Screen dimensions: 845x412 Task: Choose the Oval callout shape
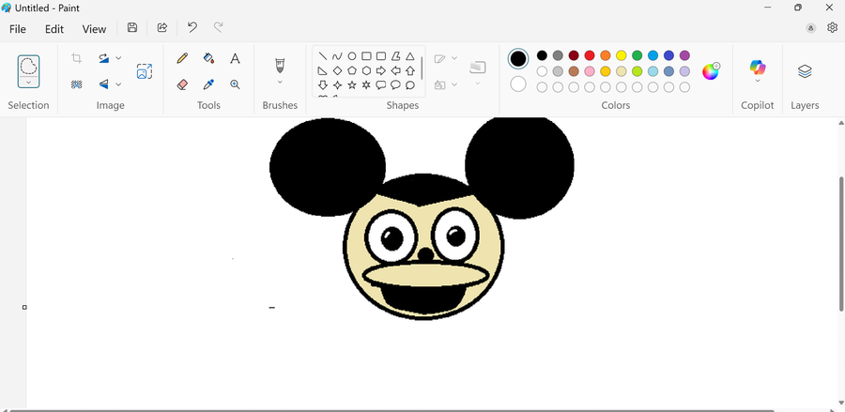[x=395, y=85]
